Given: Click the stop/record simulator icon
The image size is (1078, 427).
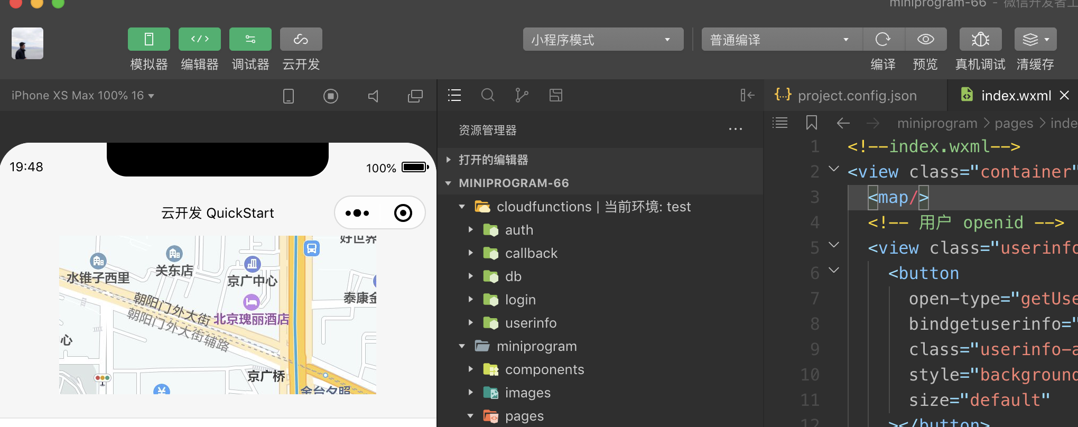Looking at the screenshot, I should [331, 96].
